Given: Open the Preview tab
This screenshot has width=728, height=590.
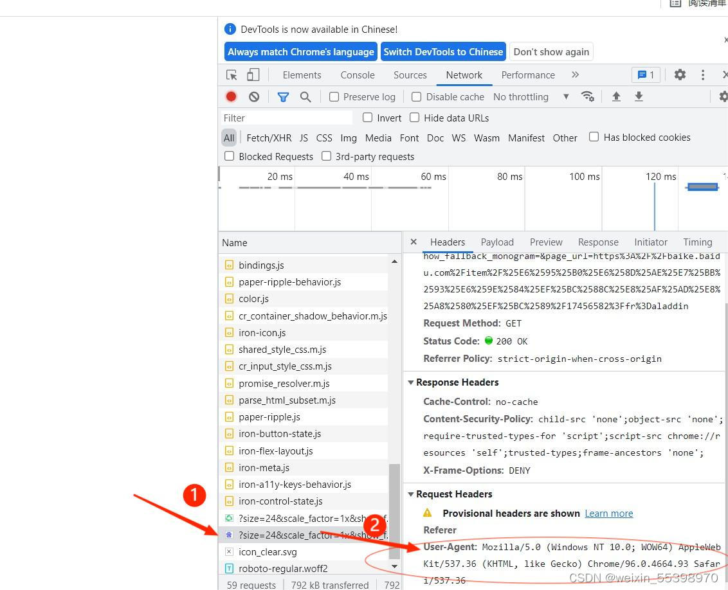Looking at the screenshot, I should 546,242.
